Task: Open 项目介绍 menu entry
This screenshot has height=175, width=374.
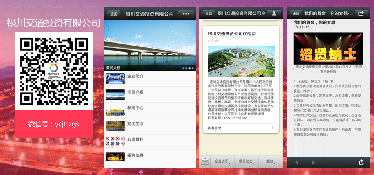Action: [150, 94]
